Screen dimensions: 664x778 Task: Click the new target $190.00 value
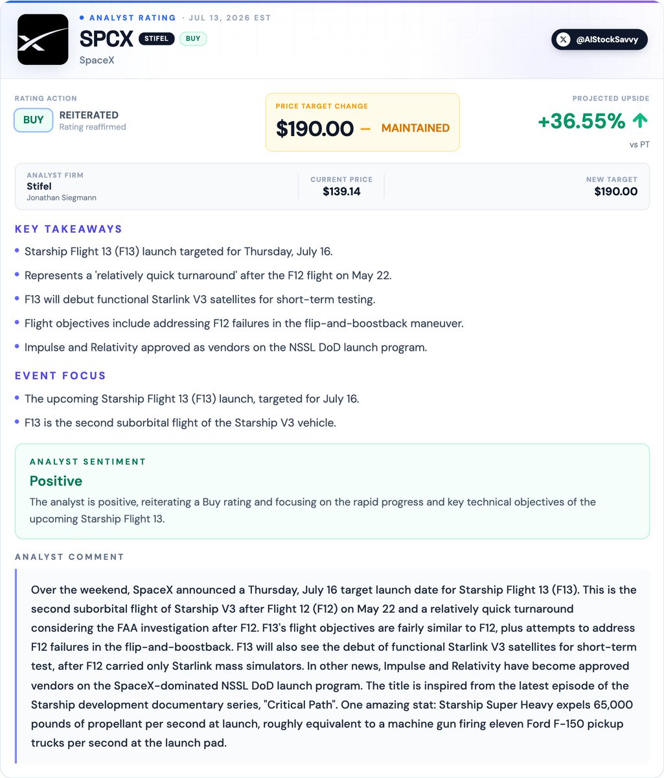[x=615, y=191]
